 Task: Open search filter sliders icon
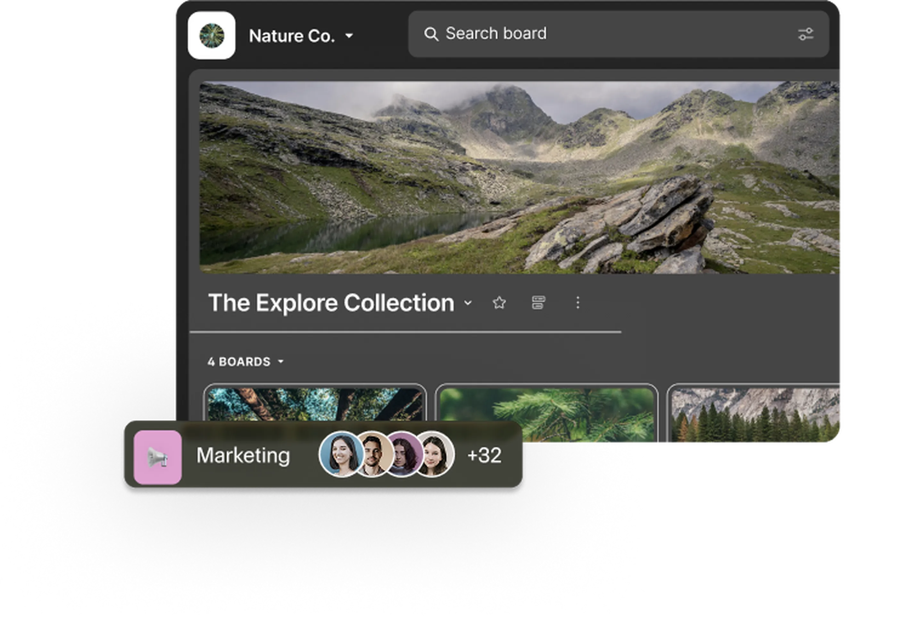pos(805,34)
